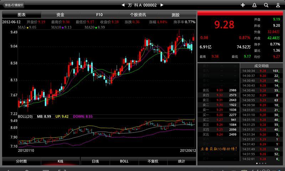Open the F10 tab
Screen dimensions: 285x171
(99, 15)
